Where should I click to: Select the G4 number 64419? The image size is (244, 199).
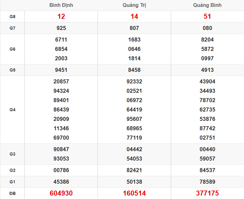[134, 110]
